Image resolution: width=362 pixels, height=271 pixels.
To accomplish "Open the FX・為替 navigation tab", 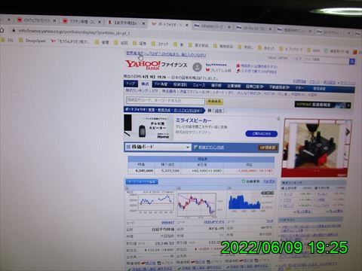I will (161, 84).
